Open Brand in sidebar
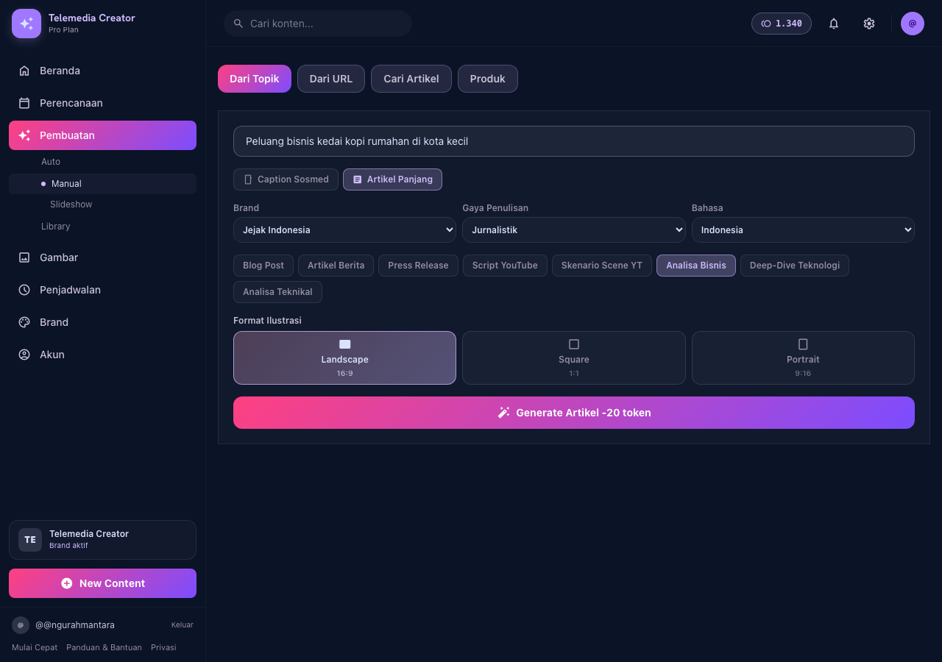 [x=102, y=322]
